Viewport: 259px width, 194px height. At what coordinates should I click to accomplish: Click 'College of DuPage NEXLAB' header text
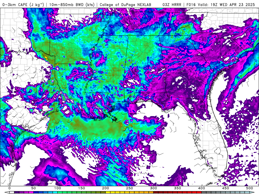(x=125, y=5)
